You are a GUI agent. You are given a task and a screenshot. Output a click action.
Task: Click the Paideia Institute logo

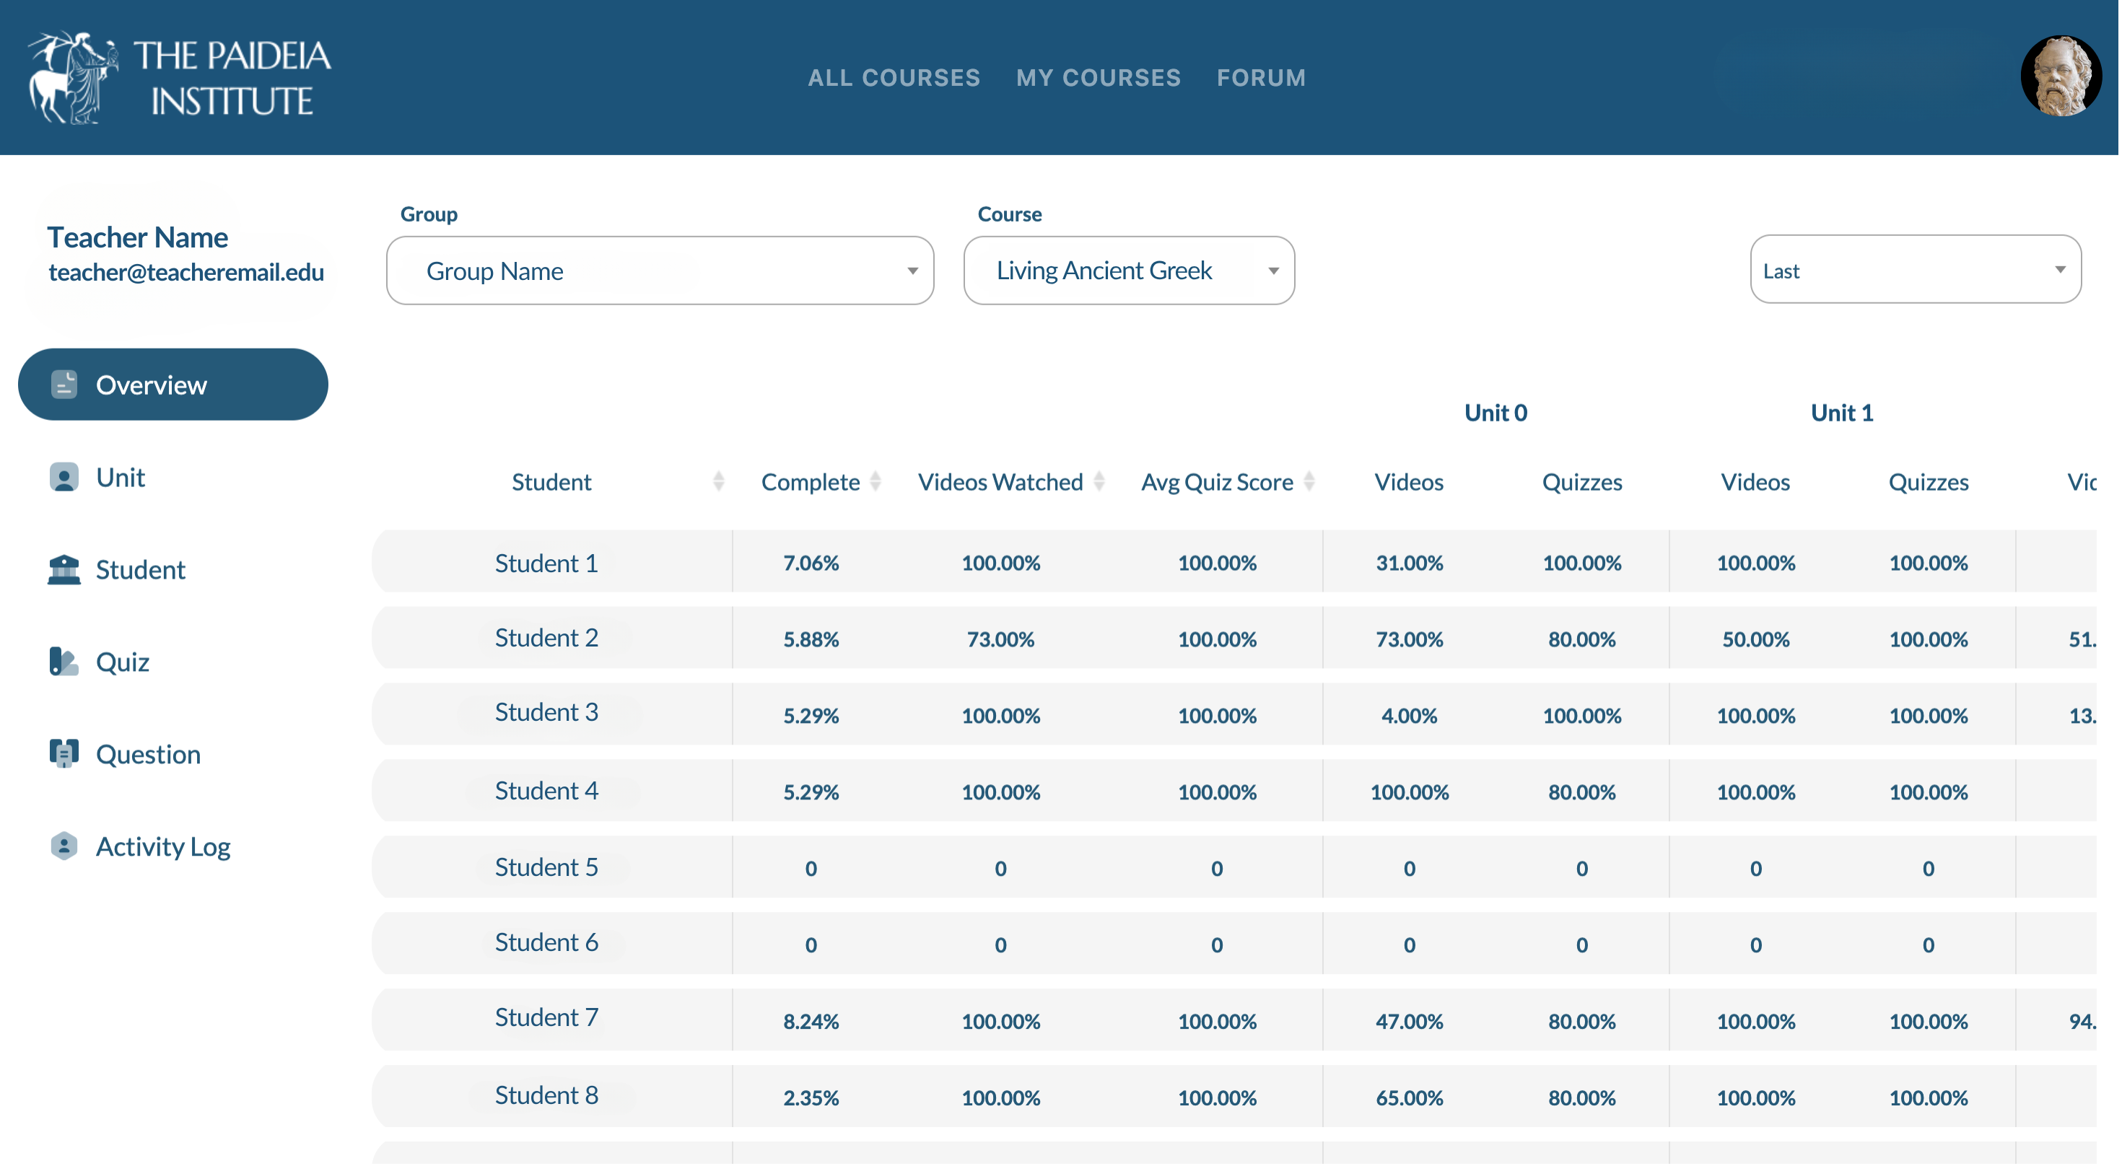click(179, 78)
